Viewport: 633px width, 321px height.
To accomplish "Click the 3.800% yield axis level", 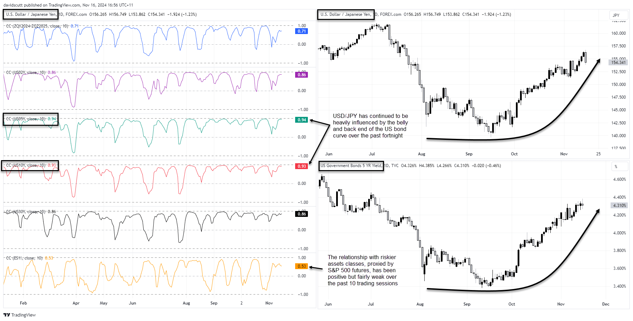I will [620, 251].
